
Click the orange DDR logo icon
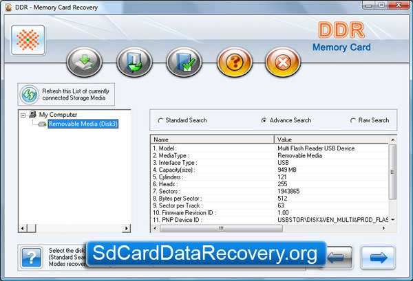28,40
